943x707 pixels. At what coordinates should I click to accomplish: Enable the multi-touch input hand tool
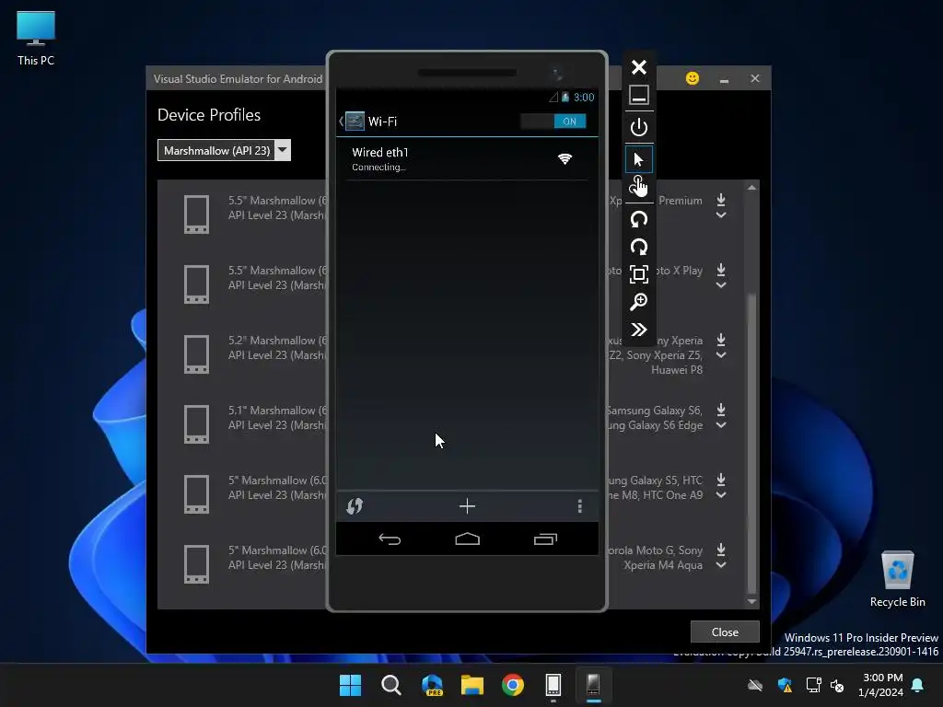(x=639, y=187)
